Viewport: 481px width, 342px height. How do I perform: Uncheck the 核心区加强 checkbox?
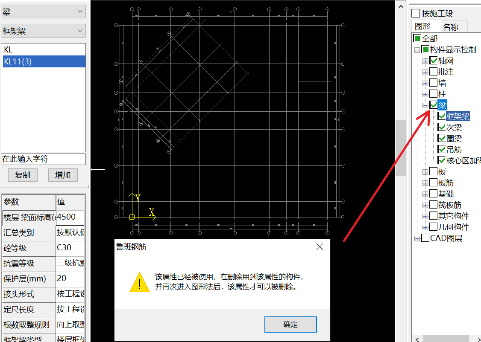(442, 160)
